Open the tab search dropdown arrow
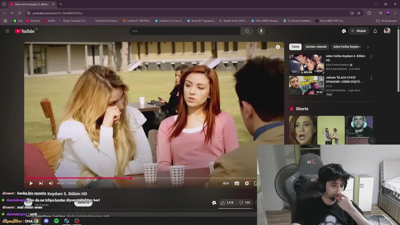 click(4, 4)
